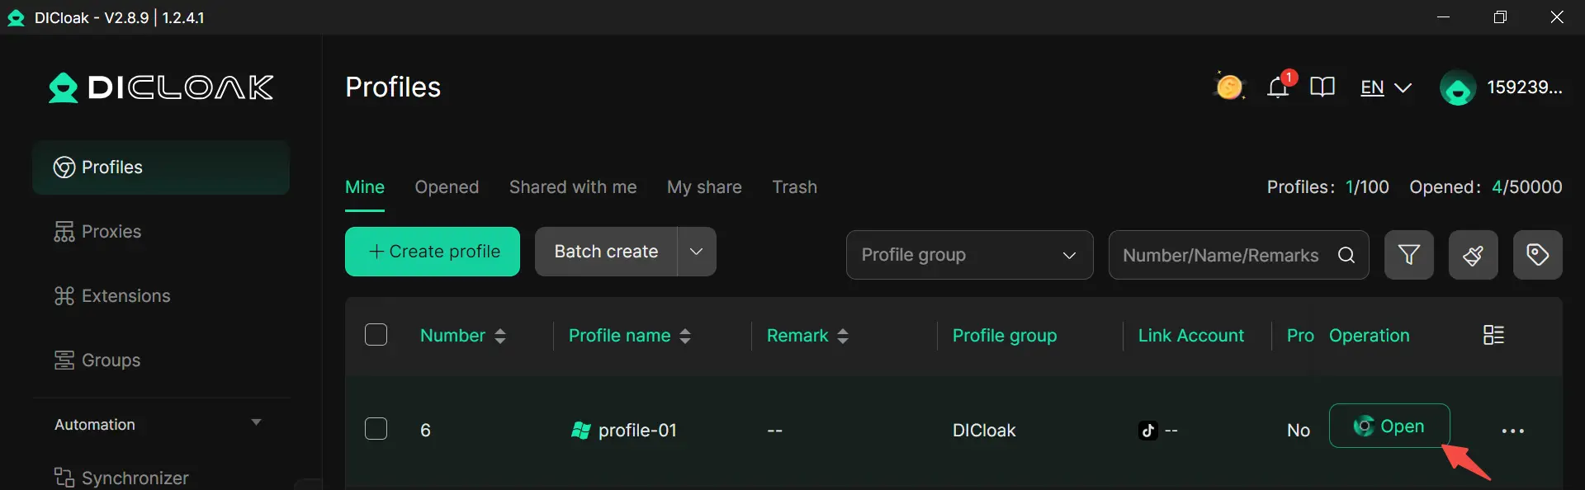Open the tag management icon

pos(1537,255)
